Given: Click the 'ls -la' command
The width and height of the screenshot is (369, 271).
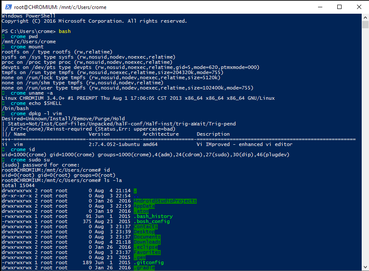Looking at the screenshot, I should coord(113,180).
